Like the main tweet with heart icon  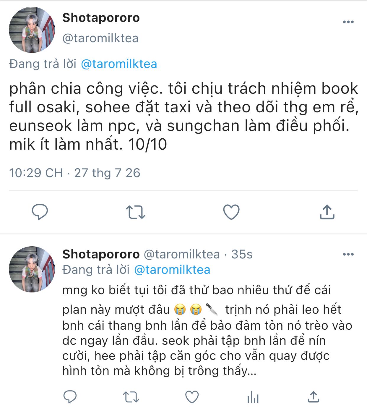click(231, 212)
